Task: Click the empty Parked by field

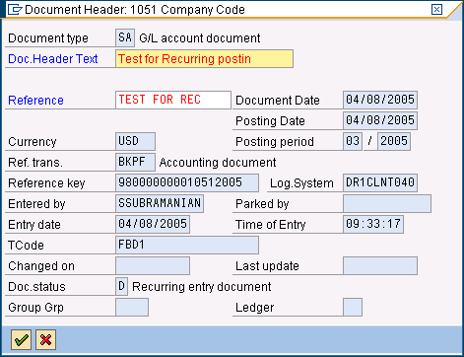Action: coord(387,203)
